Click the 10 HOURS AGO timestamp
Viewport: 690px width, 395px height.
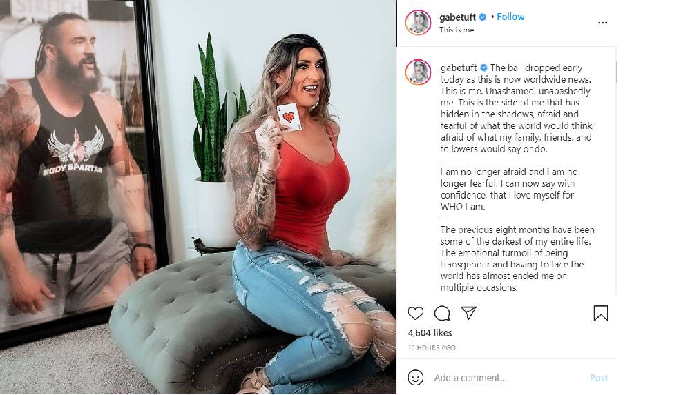coord(432,347)
